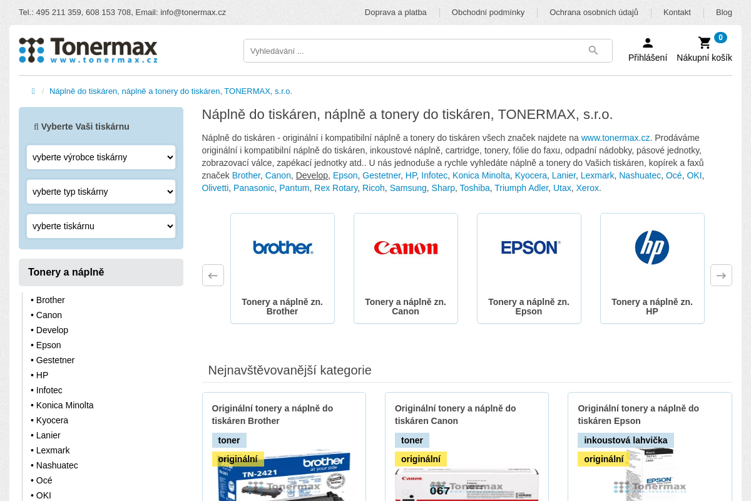The width and height of the screenshot is (751, 501).
Task: Click the Brother TN-2421 toner product image
Action: (x=284, y=476)
